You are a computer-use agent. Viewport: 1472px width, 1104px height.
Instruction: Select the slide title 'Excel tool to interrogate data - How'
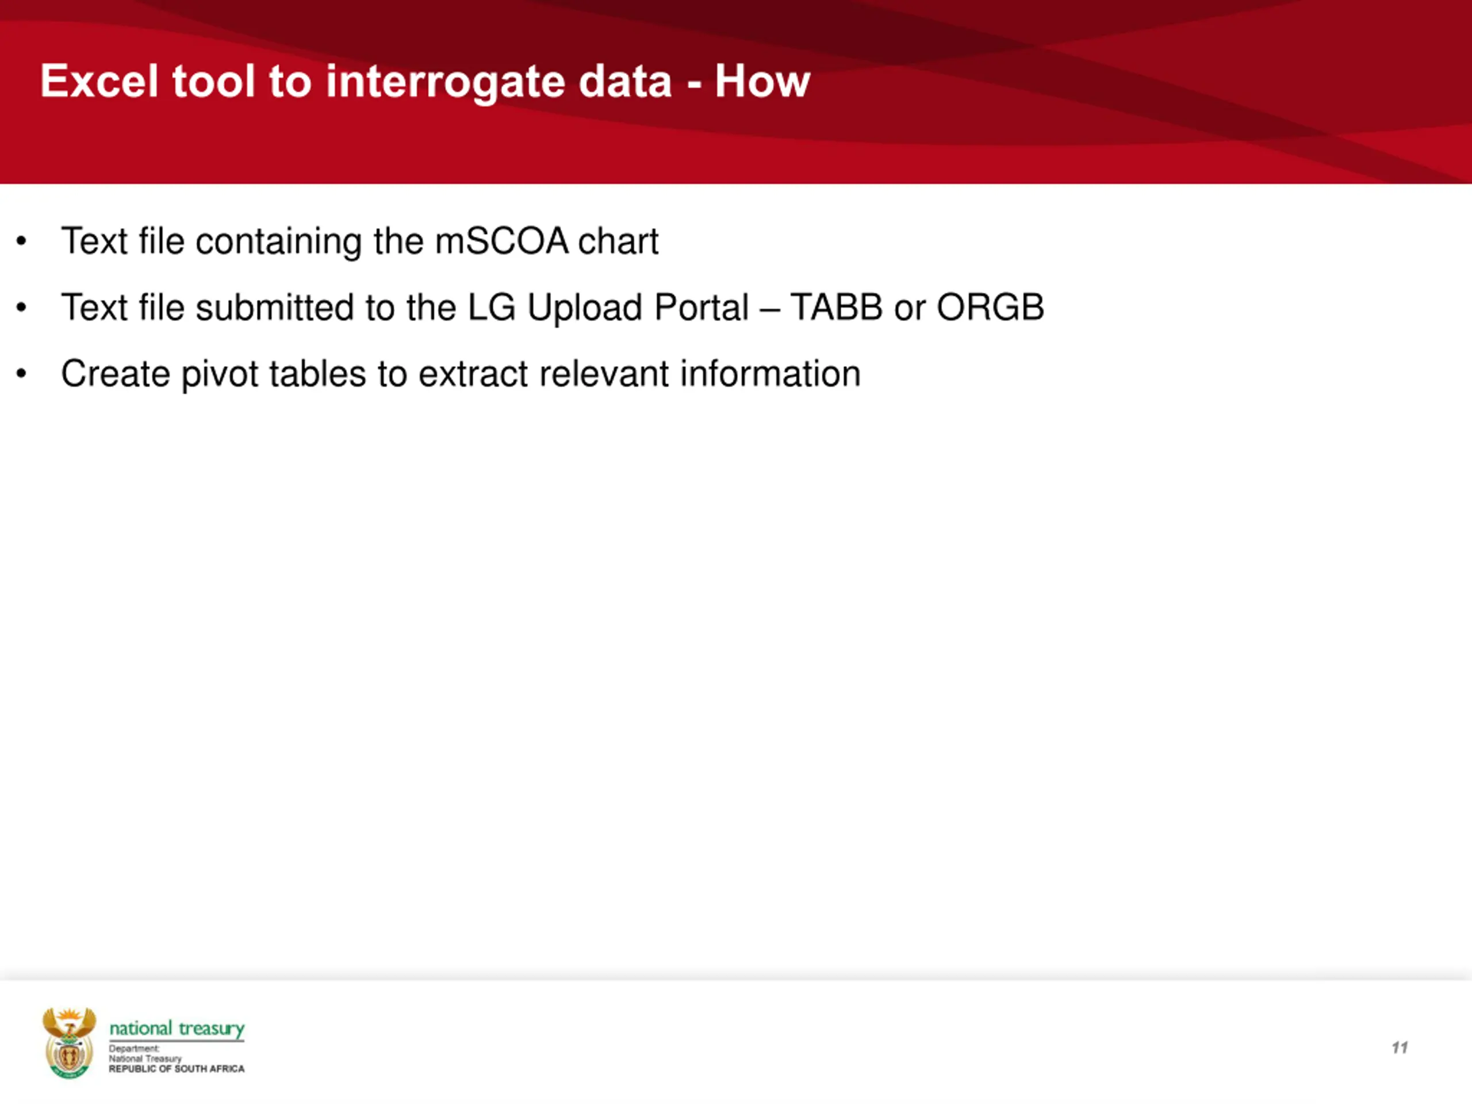425,82
